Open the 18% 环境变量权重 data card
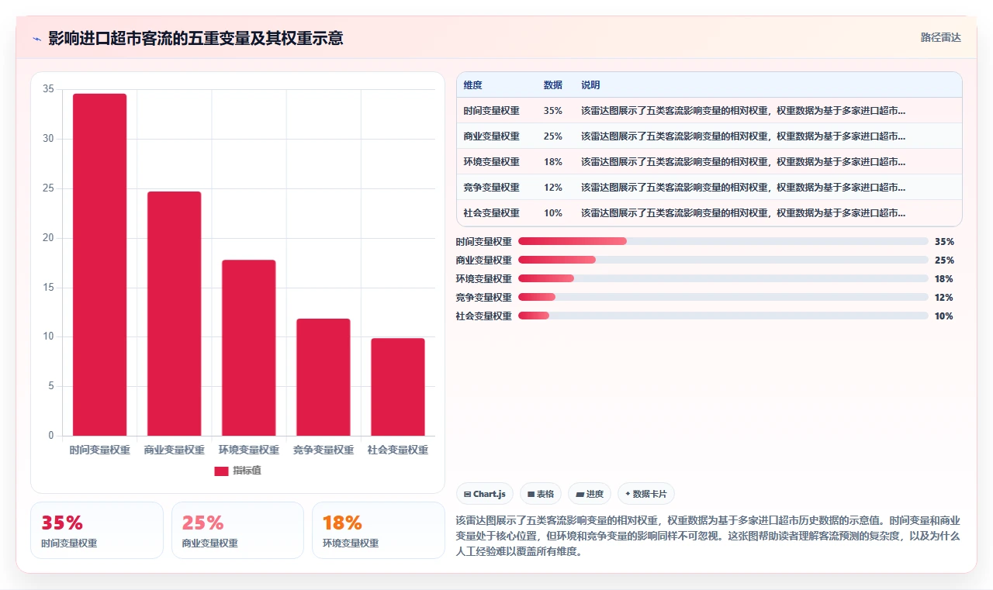The height and width of the screenshot is (590, 993). pos(379,530)
